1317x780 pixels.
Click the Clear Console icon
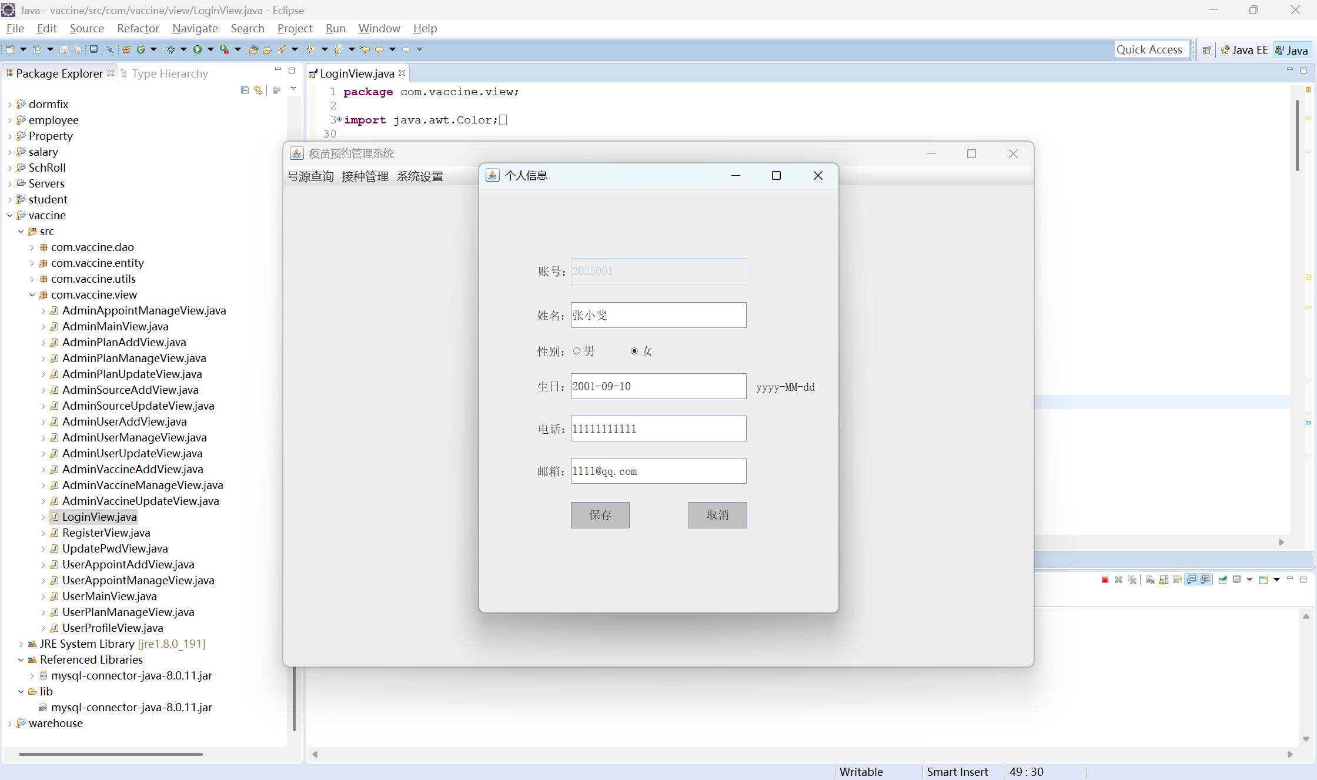[1150, 580]
